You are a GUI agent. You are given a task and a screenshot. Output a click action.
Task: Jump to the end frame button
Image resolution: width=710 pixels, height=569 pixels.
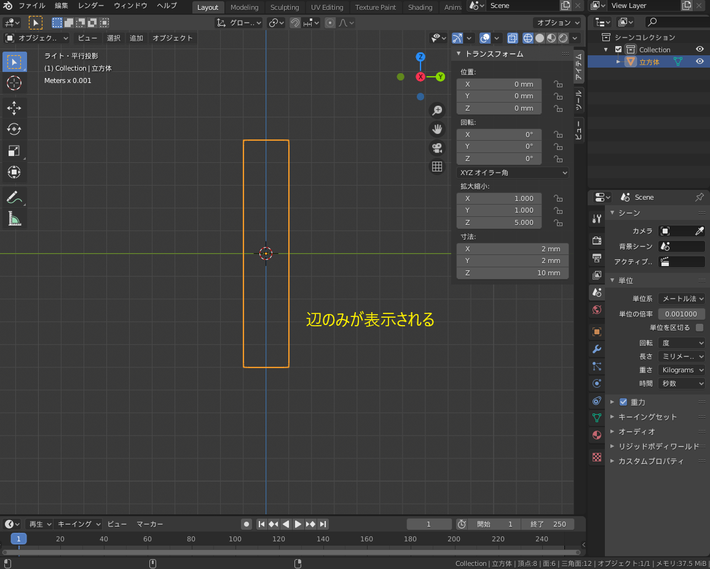pyautogui.click(x=323, y=524)
